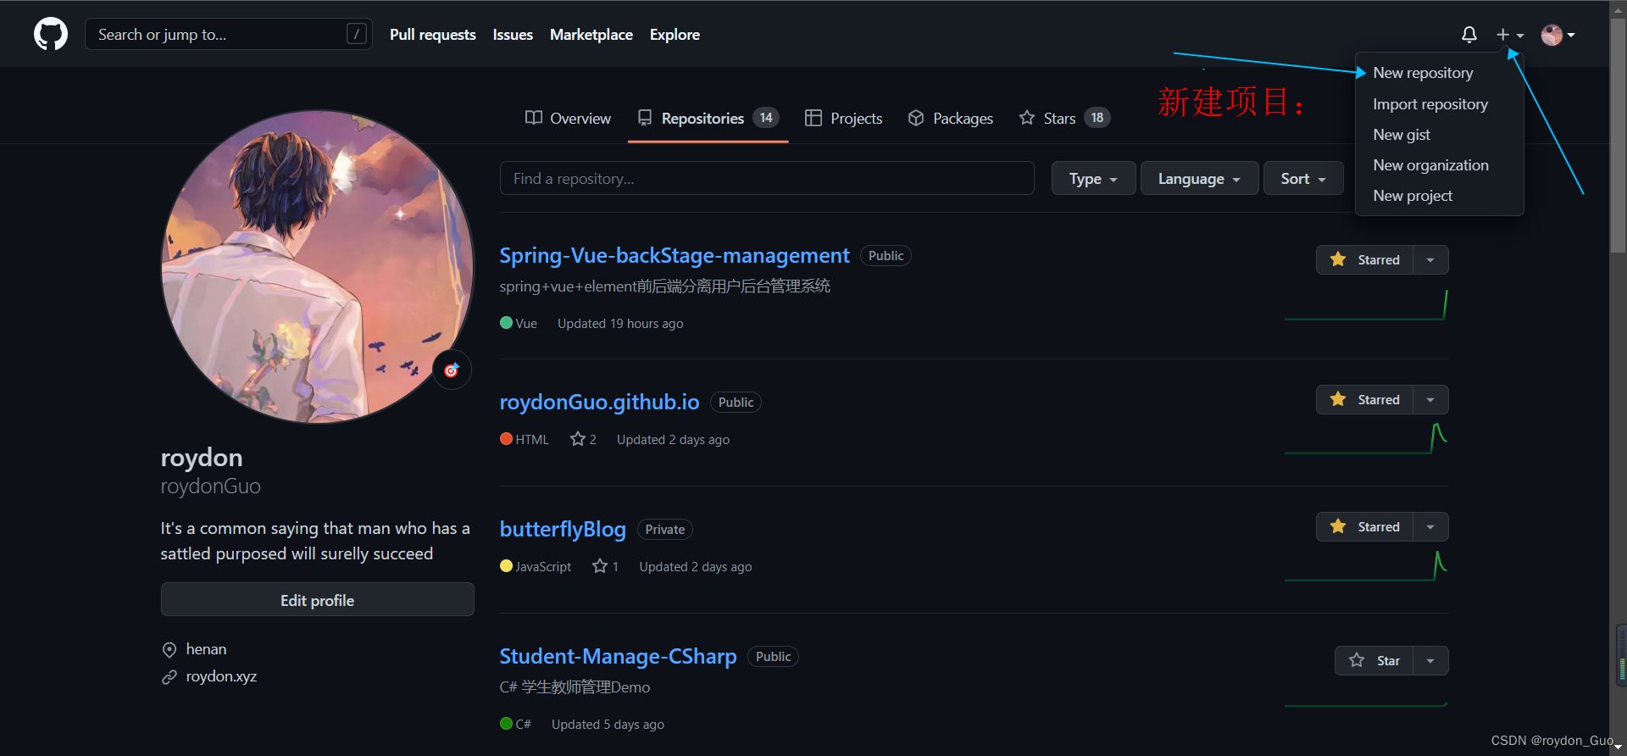
Task: Open Marketplace
Action: [591, 35]
